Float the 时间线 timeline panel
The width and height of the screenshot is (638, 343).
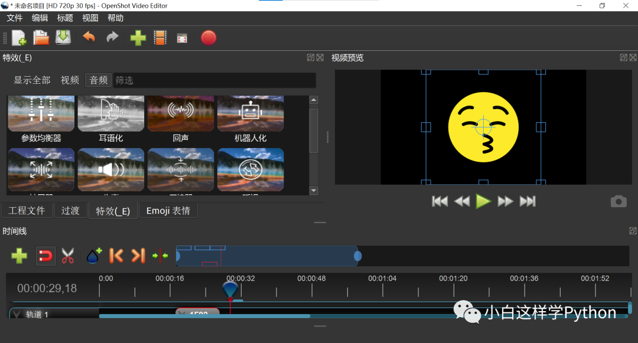point(633,231)
